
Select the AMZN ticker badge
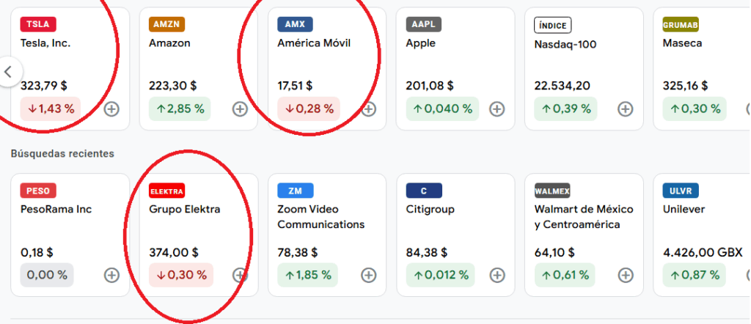click(166, 24)
